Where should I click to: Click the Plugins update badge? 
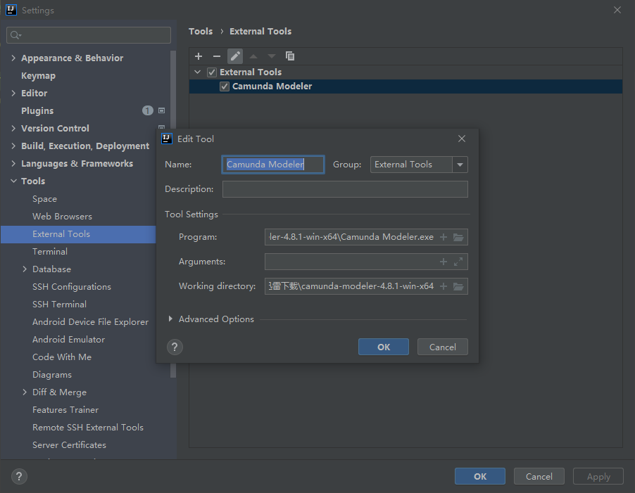pyautogui.click(x=147, y=110)
